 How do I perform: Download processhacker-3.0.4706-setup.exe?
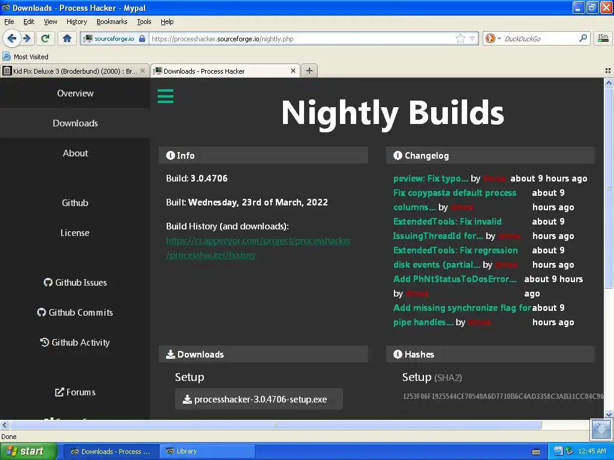point(258,399)
